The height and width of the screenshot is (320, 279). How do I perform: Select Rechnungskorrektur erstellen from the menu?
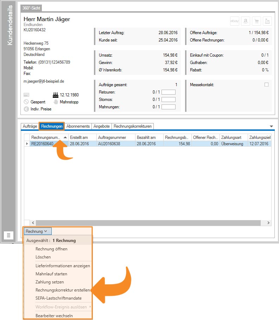coord(62,290)
